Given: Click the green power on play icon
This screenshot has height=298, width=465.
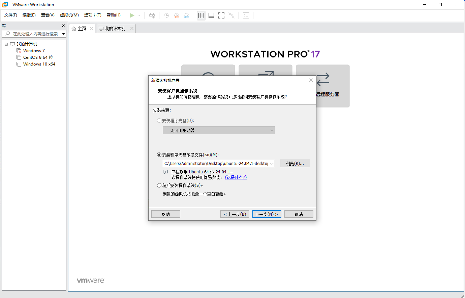Looking at the screenshot, I should click(132, 15).
